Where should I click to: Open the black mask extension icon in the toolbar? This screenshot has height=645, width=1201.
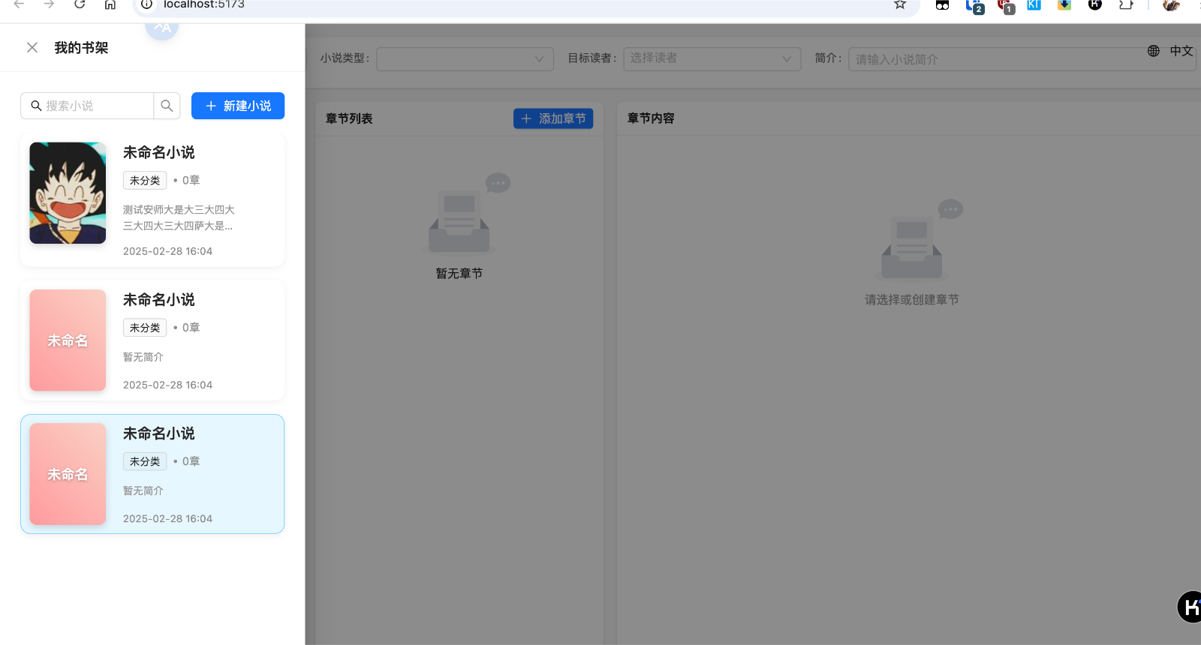point(942,4)
